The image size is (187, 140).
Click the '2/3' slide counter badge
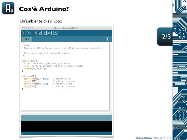pos(165,37)
